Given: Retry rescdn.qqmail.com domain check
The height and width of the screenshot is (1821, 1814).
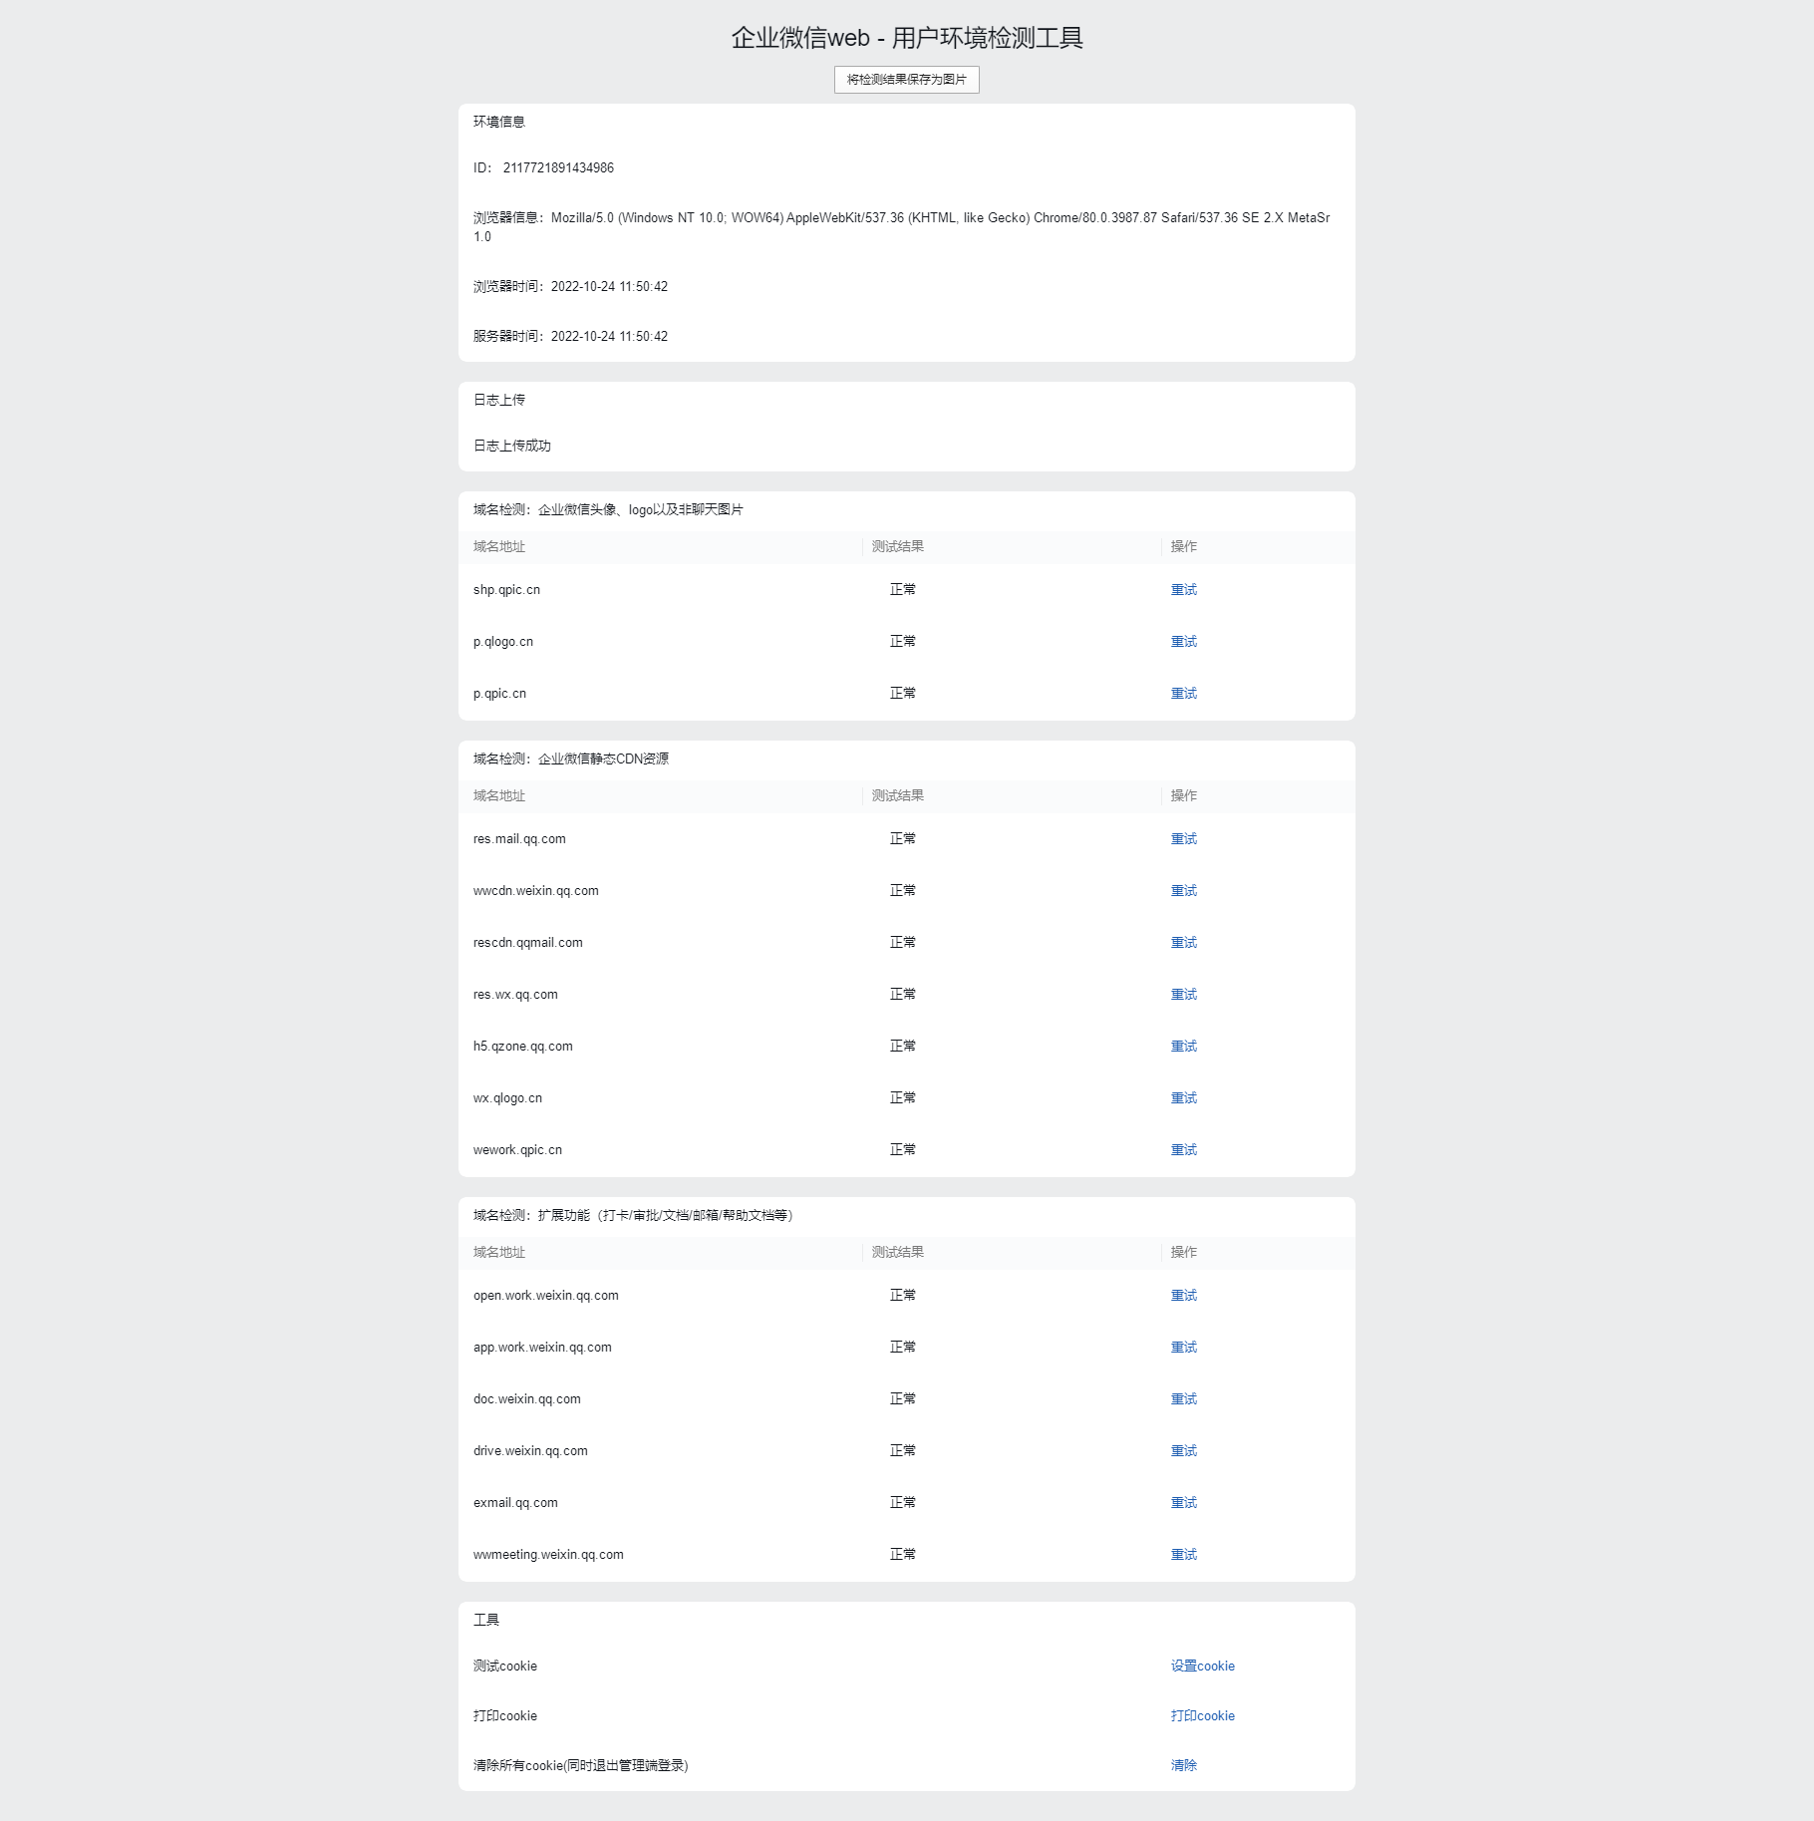Looking at the screenshot, I should pos(1183,943).
